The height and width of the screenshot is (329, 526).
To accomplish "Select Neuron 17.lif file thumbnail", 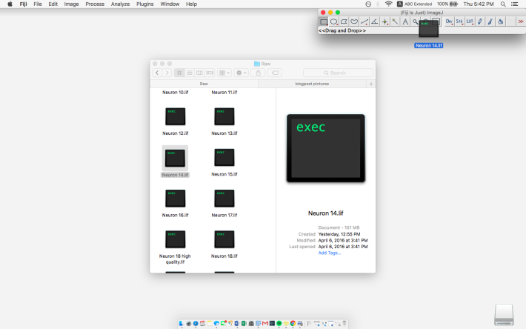I will point(224,199).
